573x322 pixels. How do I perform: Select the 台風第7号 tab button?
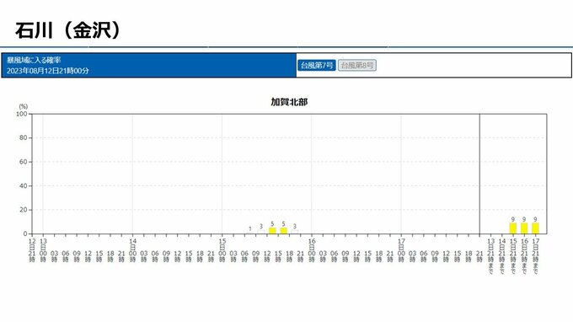(317, 66)
